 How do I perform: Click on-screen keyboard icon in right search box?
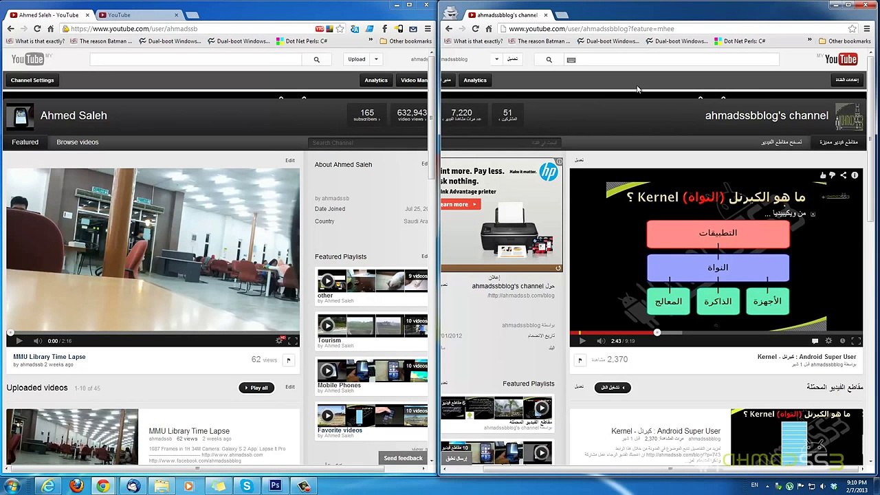[x=571, y=60]
